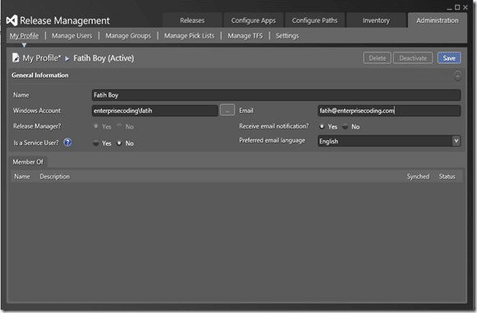
Task: Open the Configure Paths tab
Action: (314, 20)
